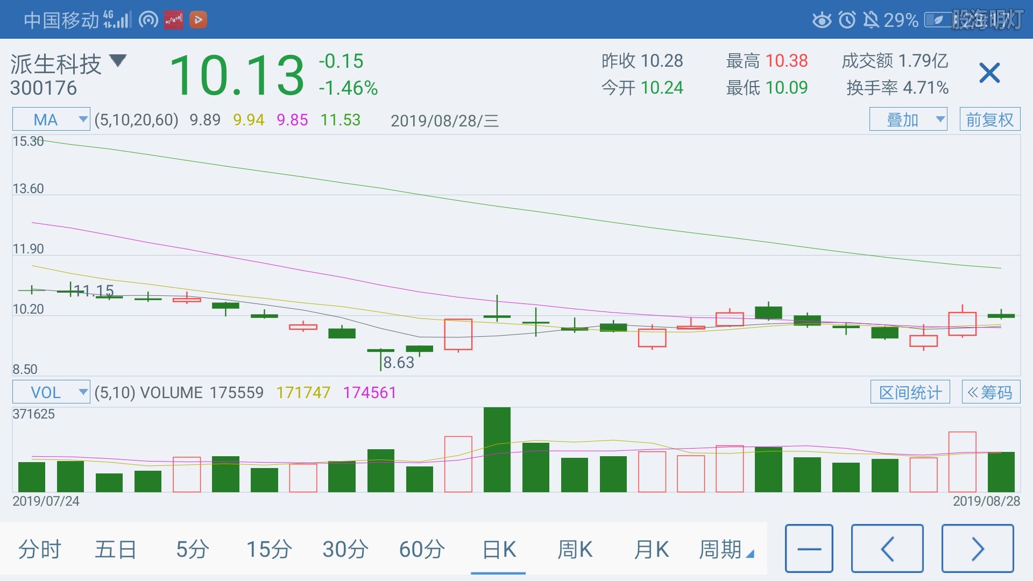This screenshot has width=1033, height=581.
Task: Select the 5分 chart tab
Action: tap(193, 550)
